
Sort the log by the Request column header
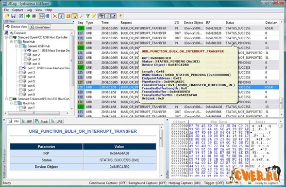[126, 23]
